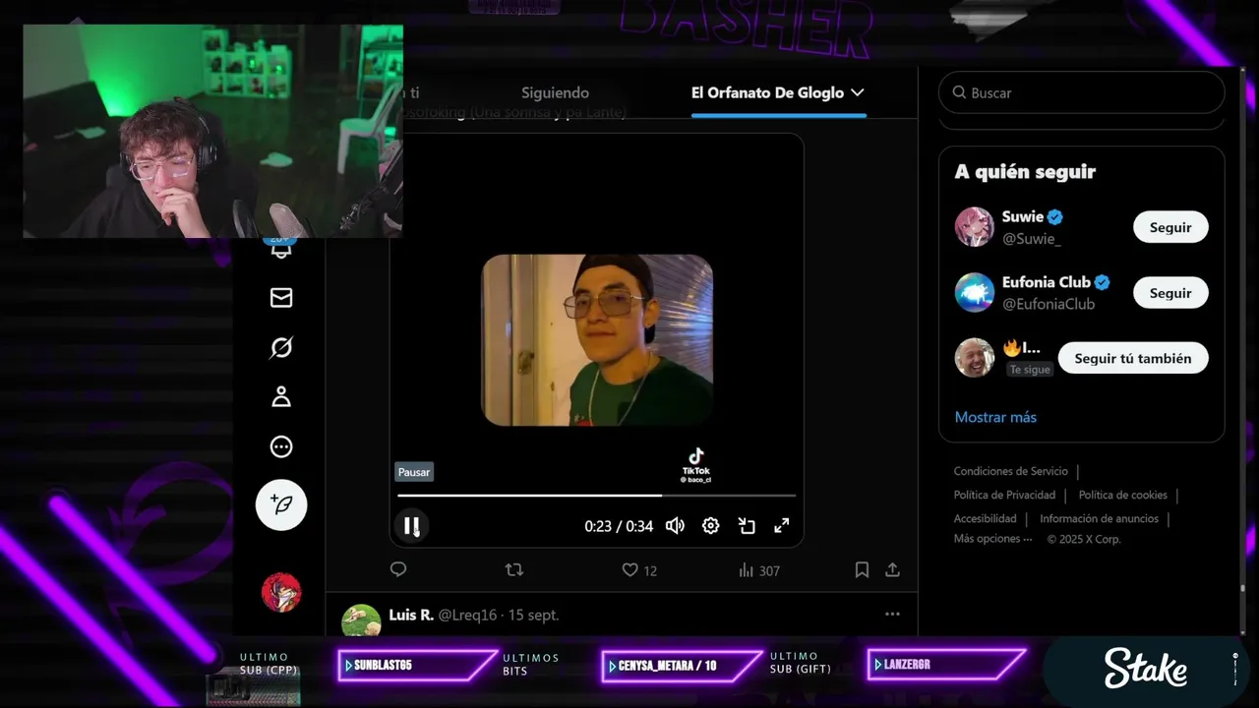1259x708 pixels.
Task: Pause the video with the pause button
Action: 411,526
